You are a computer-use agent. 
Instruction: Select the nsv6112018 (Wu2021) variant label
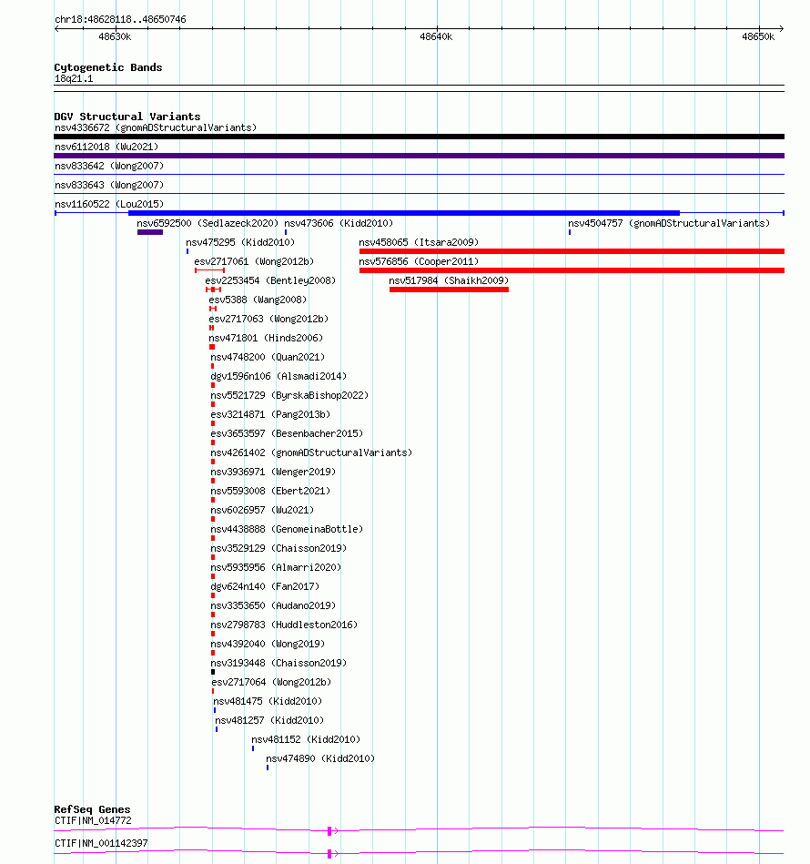106,147
